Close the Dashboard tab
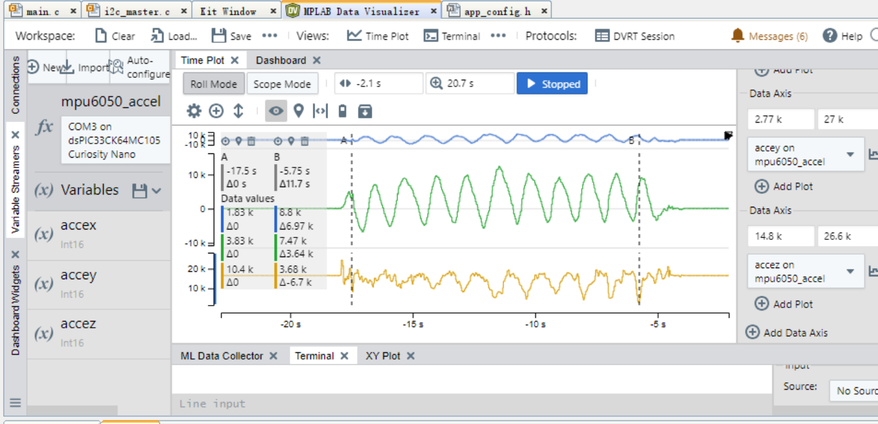The width and height of the screenshot is (878, 424). pyautogui.click(x=316, y=60)
